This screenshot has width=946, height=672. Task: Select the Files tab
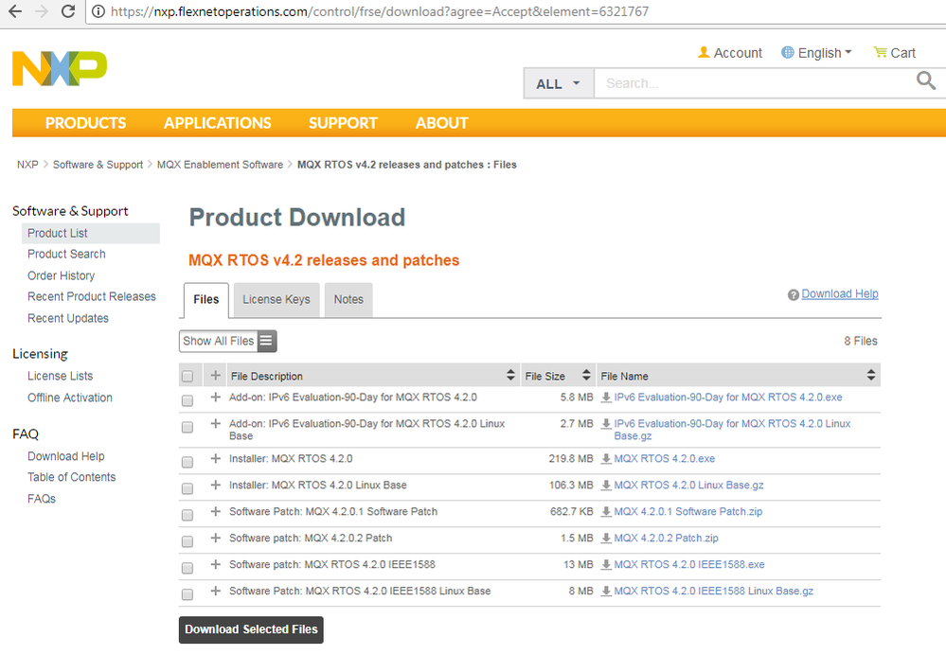[x=206, y=300]
